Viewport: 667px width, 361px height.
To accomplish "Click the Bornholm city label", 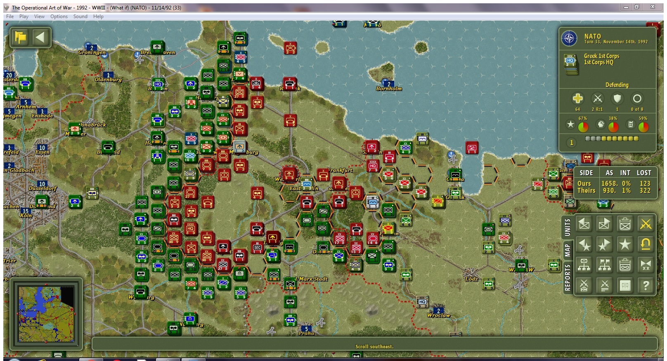I will click(389, 89).
